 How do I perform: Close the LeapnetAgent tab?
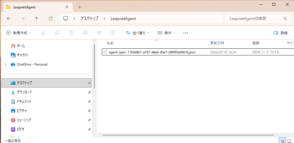pyautogui.click(x=67, y=7)
